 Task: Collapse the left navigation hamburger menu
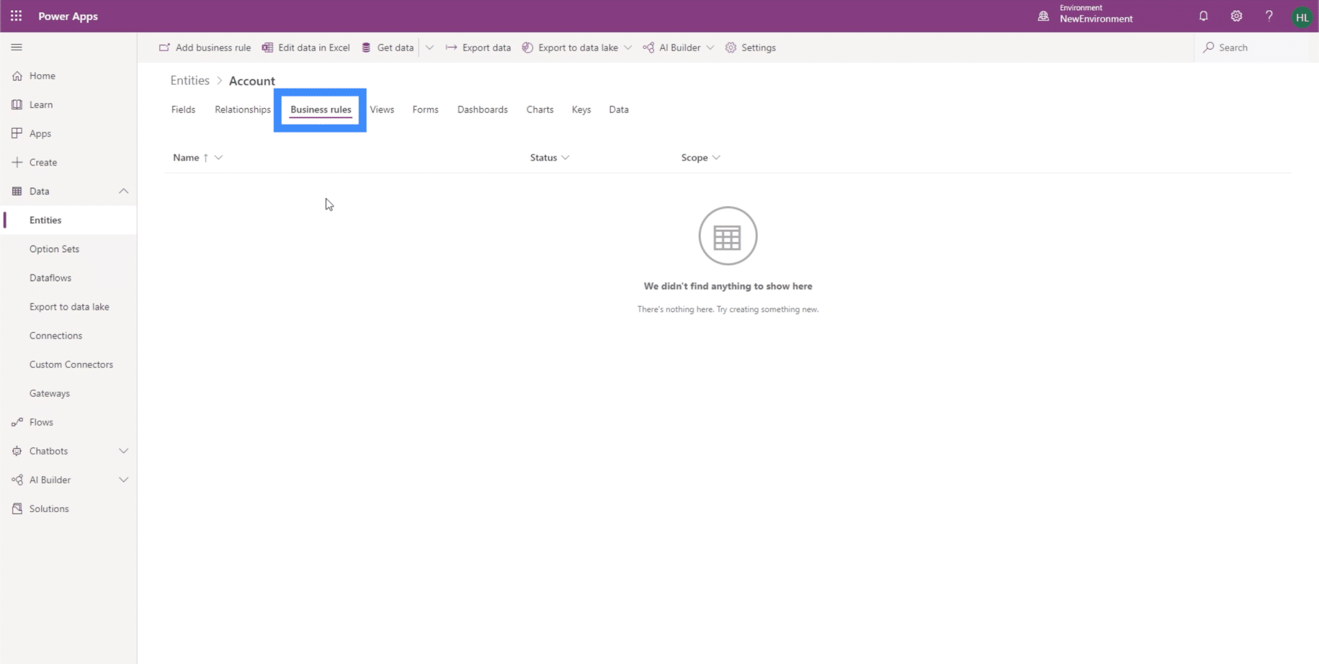pyautogui.click(x=17, y=47)
